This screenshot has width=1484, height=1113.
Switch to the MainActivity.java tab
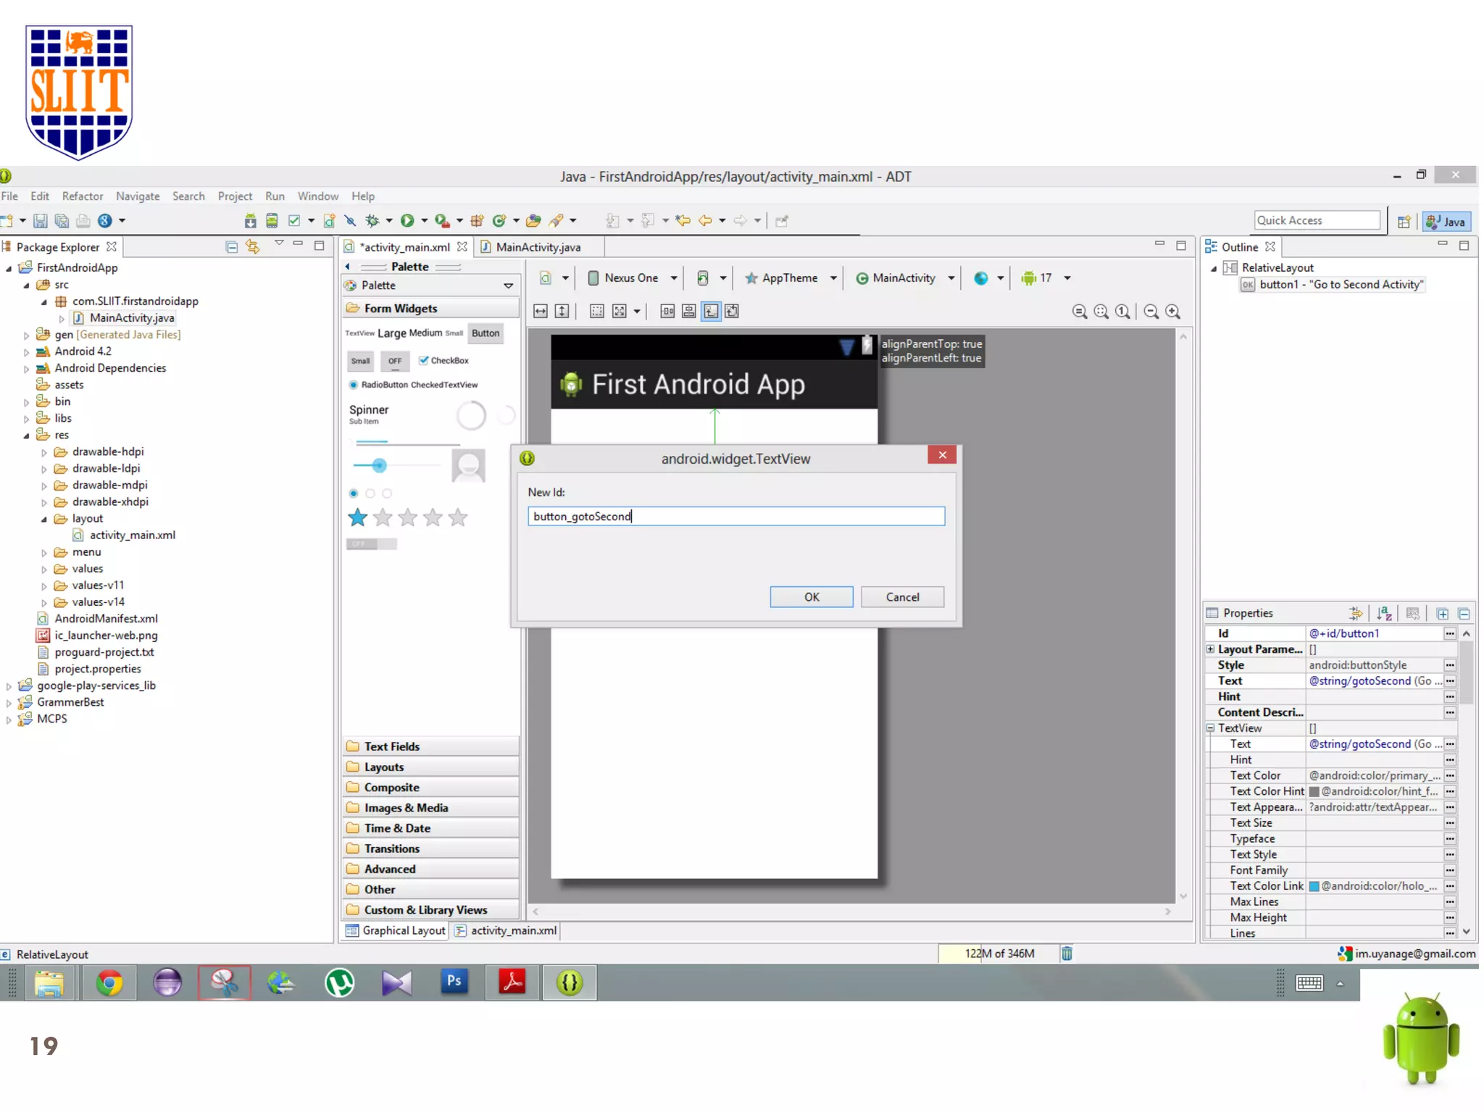pyautogui.click(x=537, y=247)
